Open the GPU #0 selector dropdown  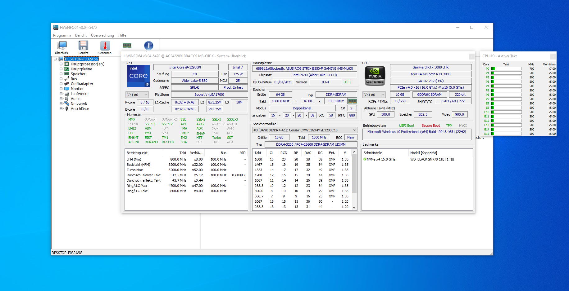374,95
